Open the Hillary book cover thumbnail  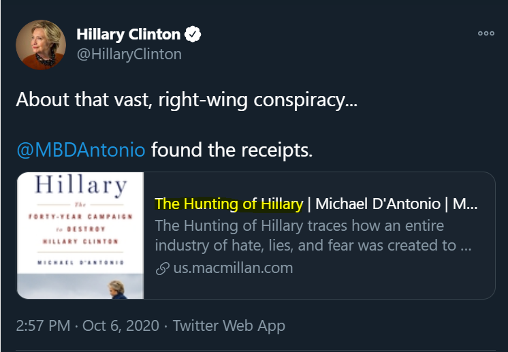tap(80, 236)
